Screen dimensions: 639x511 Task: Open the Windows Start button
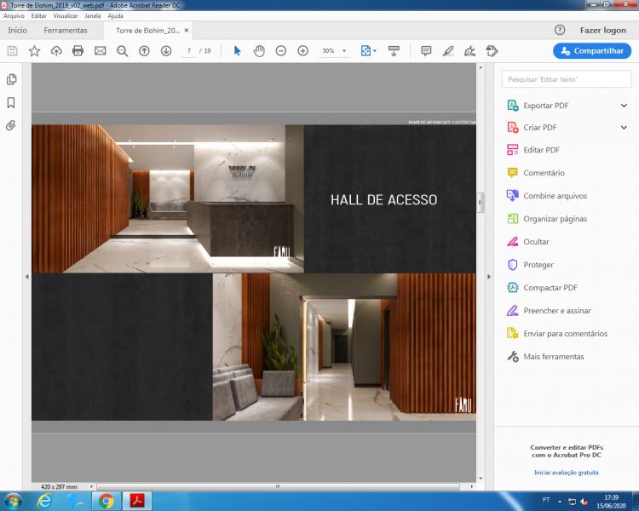tap(12, 501)
